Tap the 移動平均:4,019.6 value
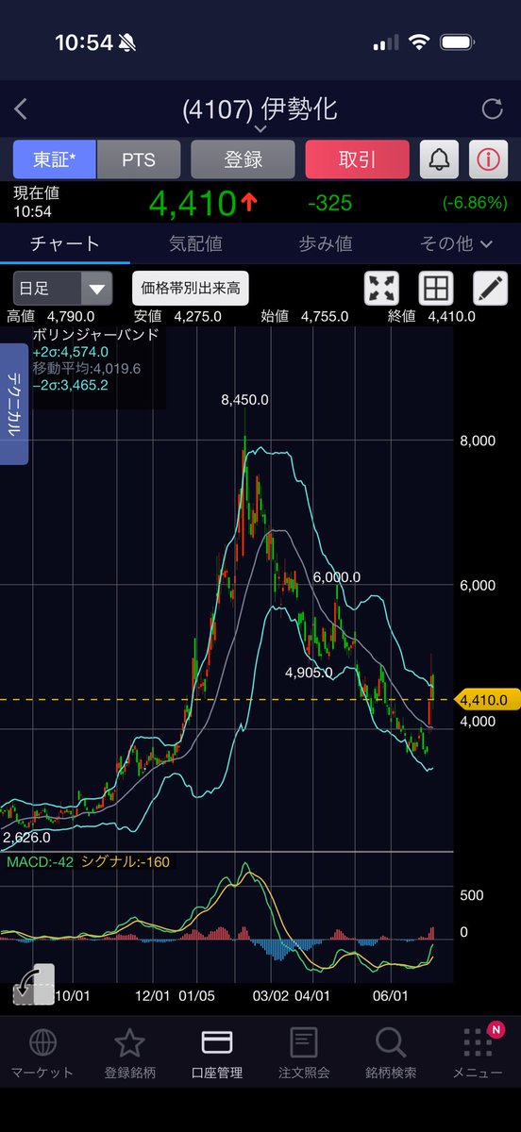Image resolution: width=521 pixels, height=1132 pixels. (86, 368)
